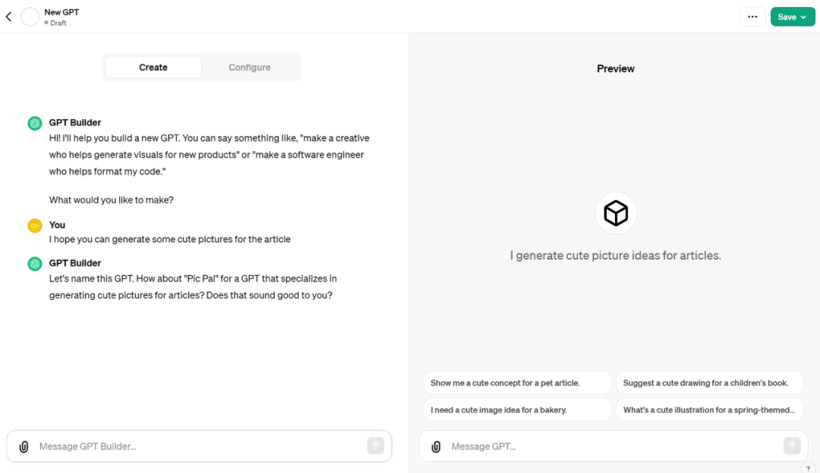Expand the Save dropdown button
This screenshot has width=820, height=473.
coord(793,17)
